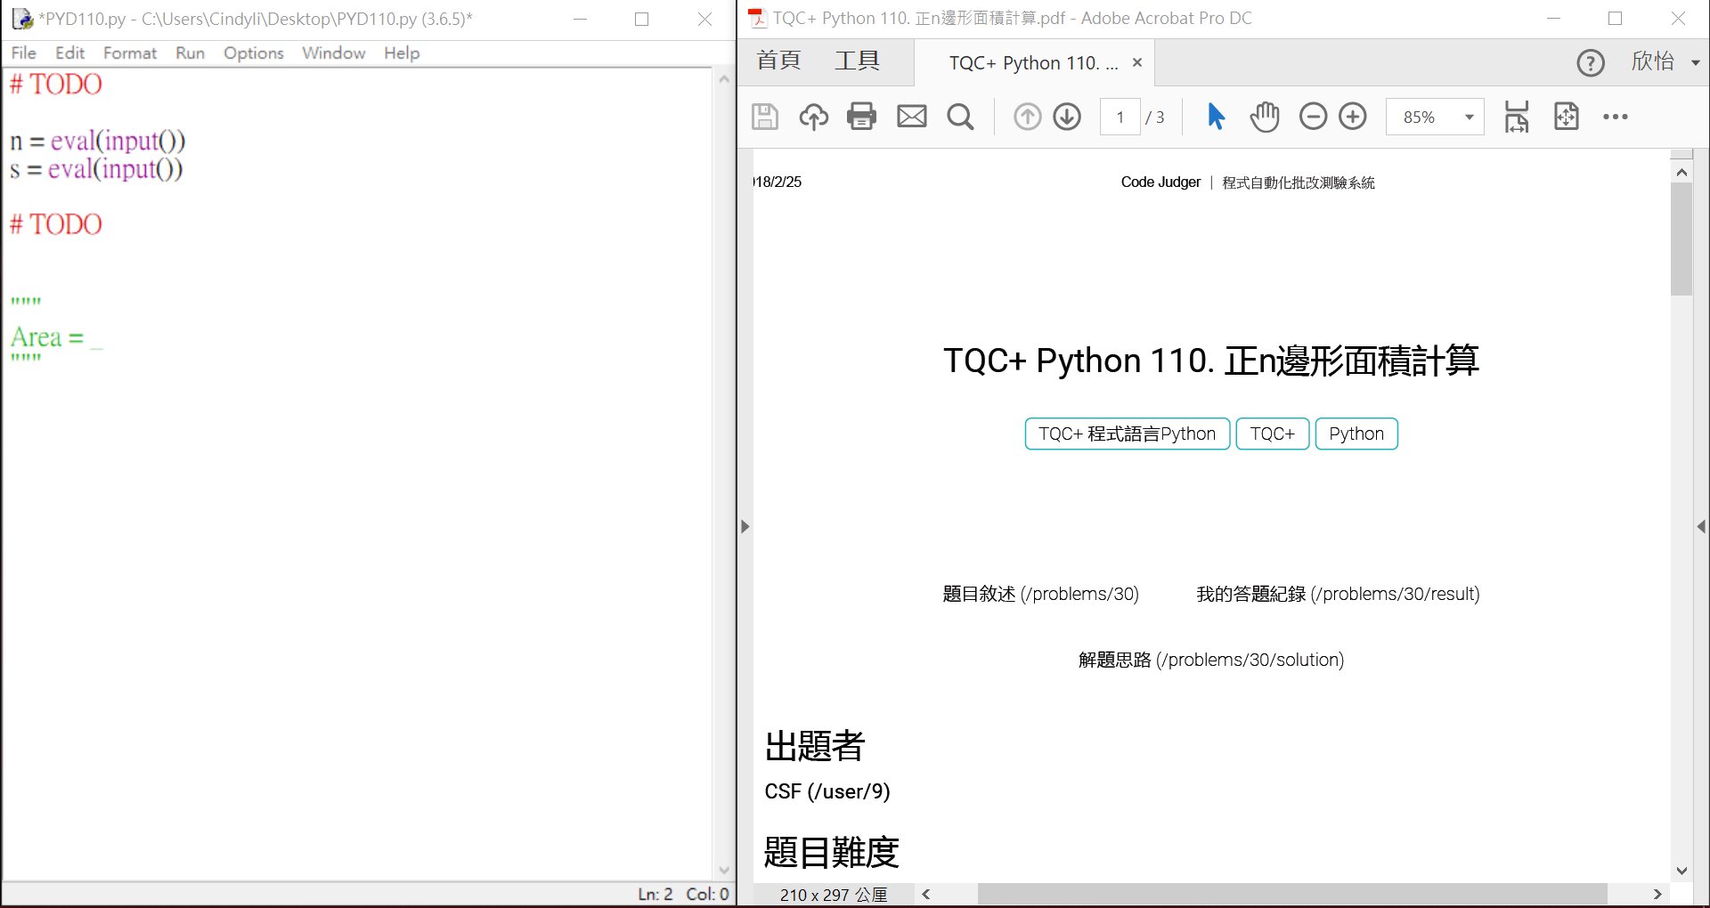
Task: Zoom in with the plus icon
Action: click(1353, 117)
